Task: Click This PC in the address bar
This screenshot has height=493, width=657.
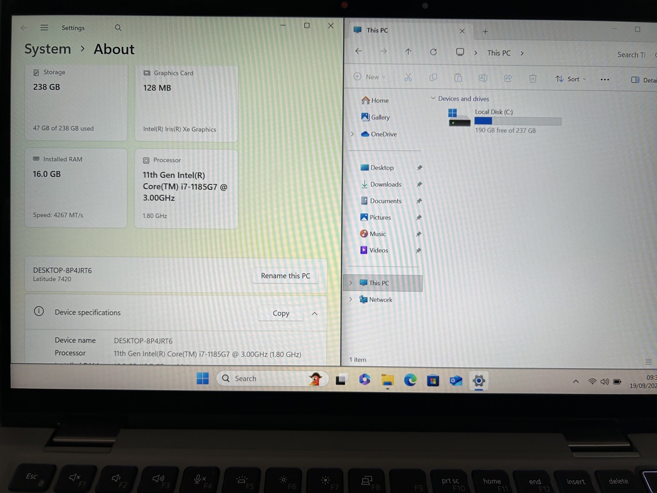Action: pyautogui.click(x=499, y=53)
